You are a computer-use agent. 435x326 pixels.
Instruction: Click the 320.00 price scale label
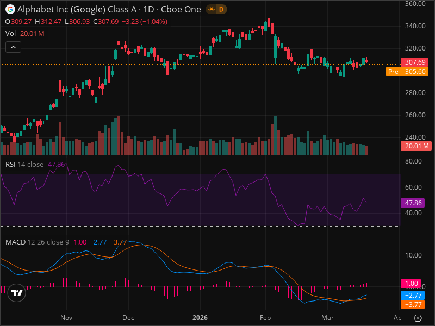pyautogui.click(x=415, y=48)
